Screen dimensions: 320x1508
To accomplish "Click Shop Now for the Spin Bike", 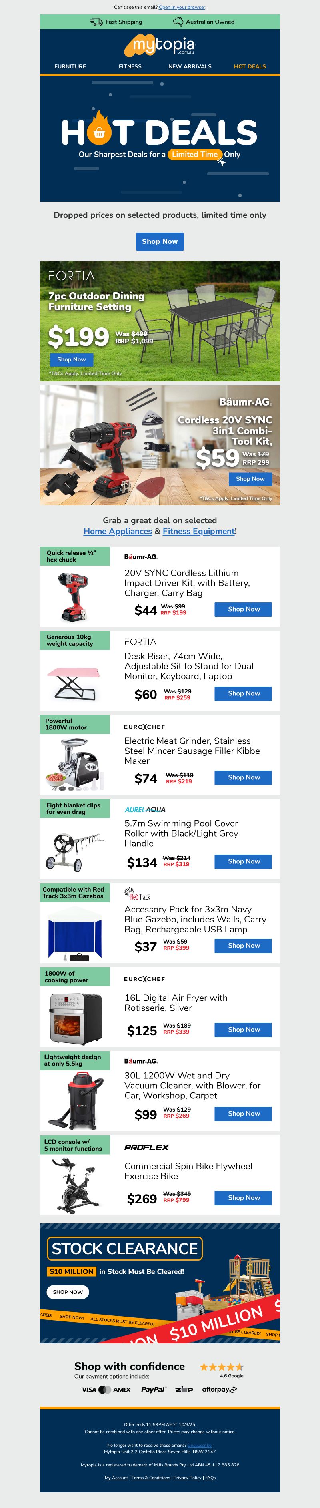I will 243,1198.
